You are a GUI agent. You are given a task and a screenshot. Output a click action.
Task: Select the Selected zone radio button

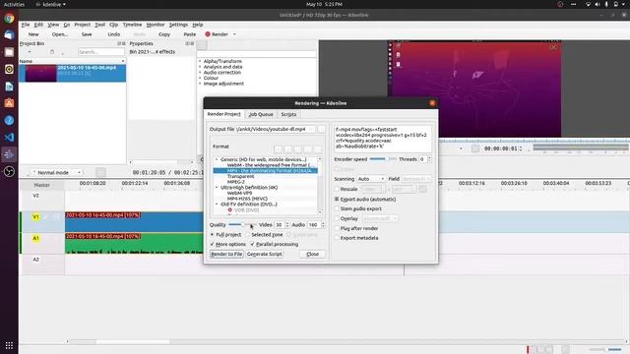(247, 234)
